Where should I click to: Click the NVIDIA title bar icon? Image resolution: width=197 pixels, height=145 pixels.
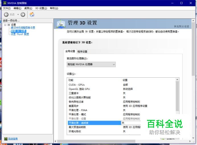5,3
